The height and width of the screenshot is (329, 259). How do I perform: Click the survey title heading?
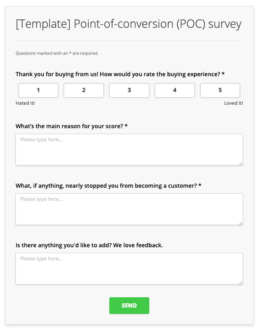click(x=129, y=24)
